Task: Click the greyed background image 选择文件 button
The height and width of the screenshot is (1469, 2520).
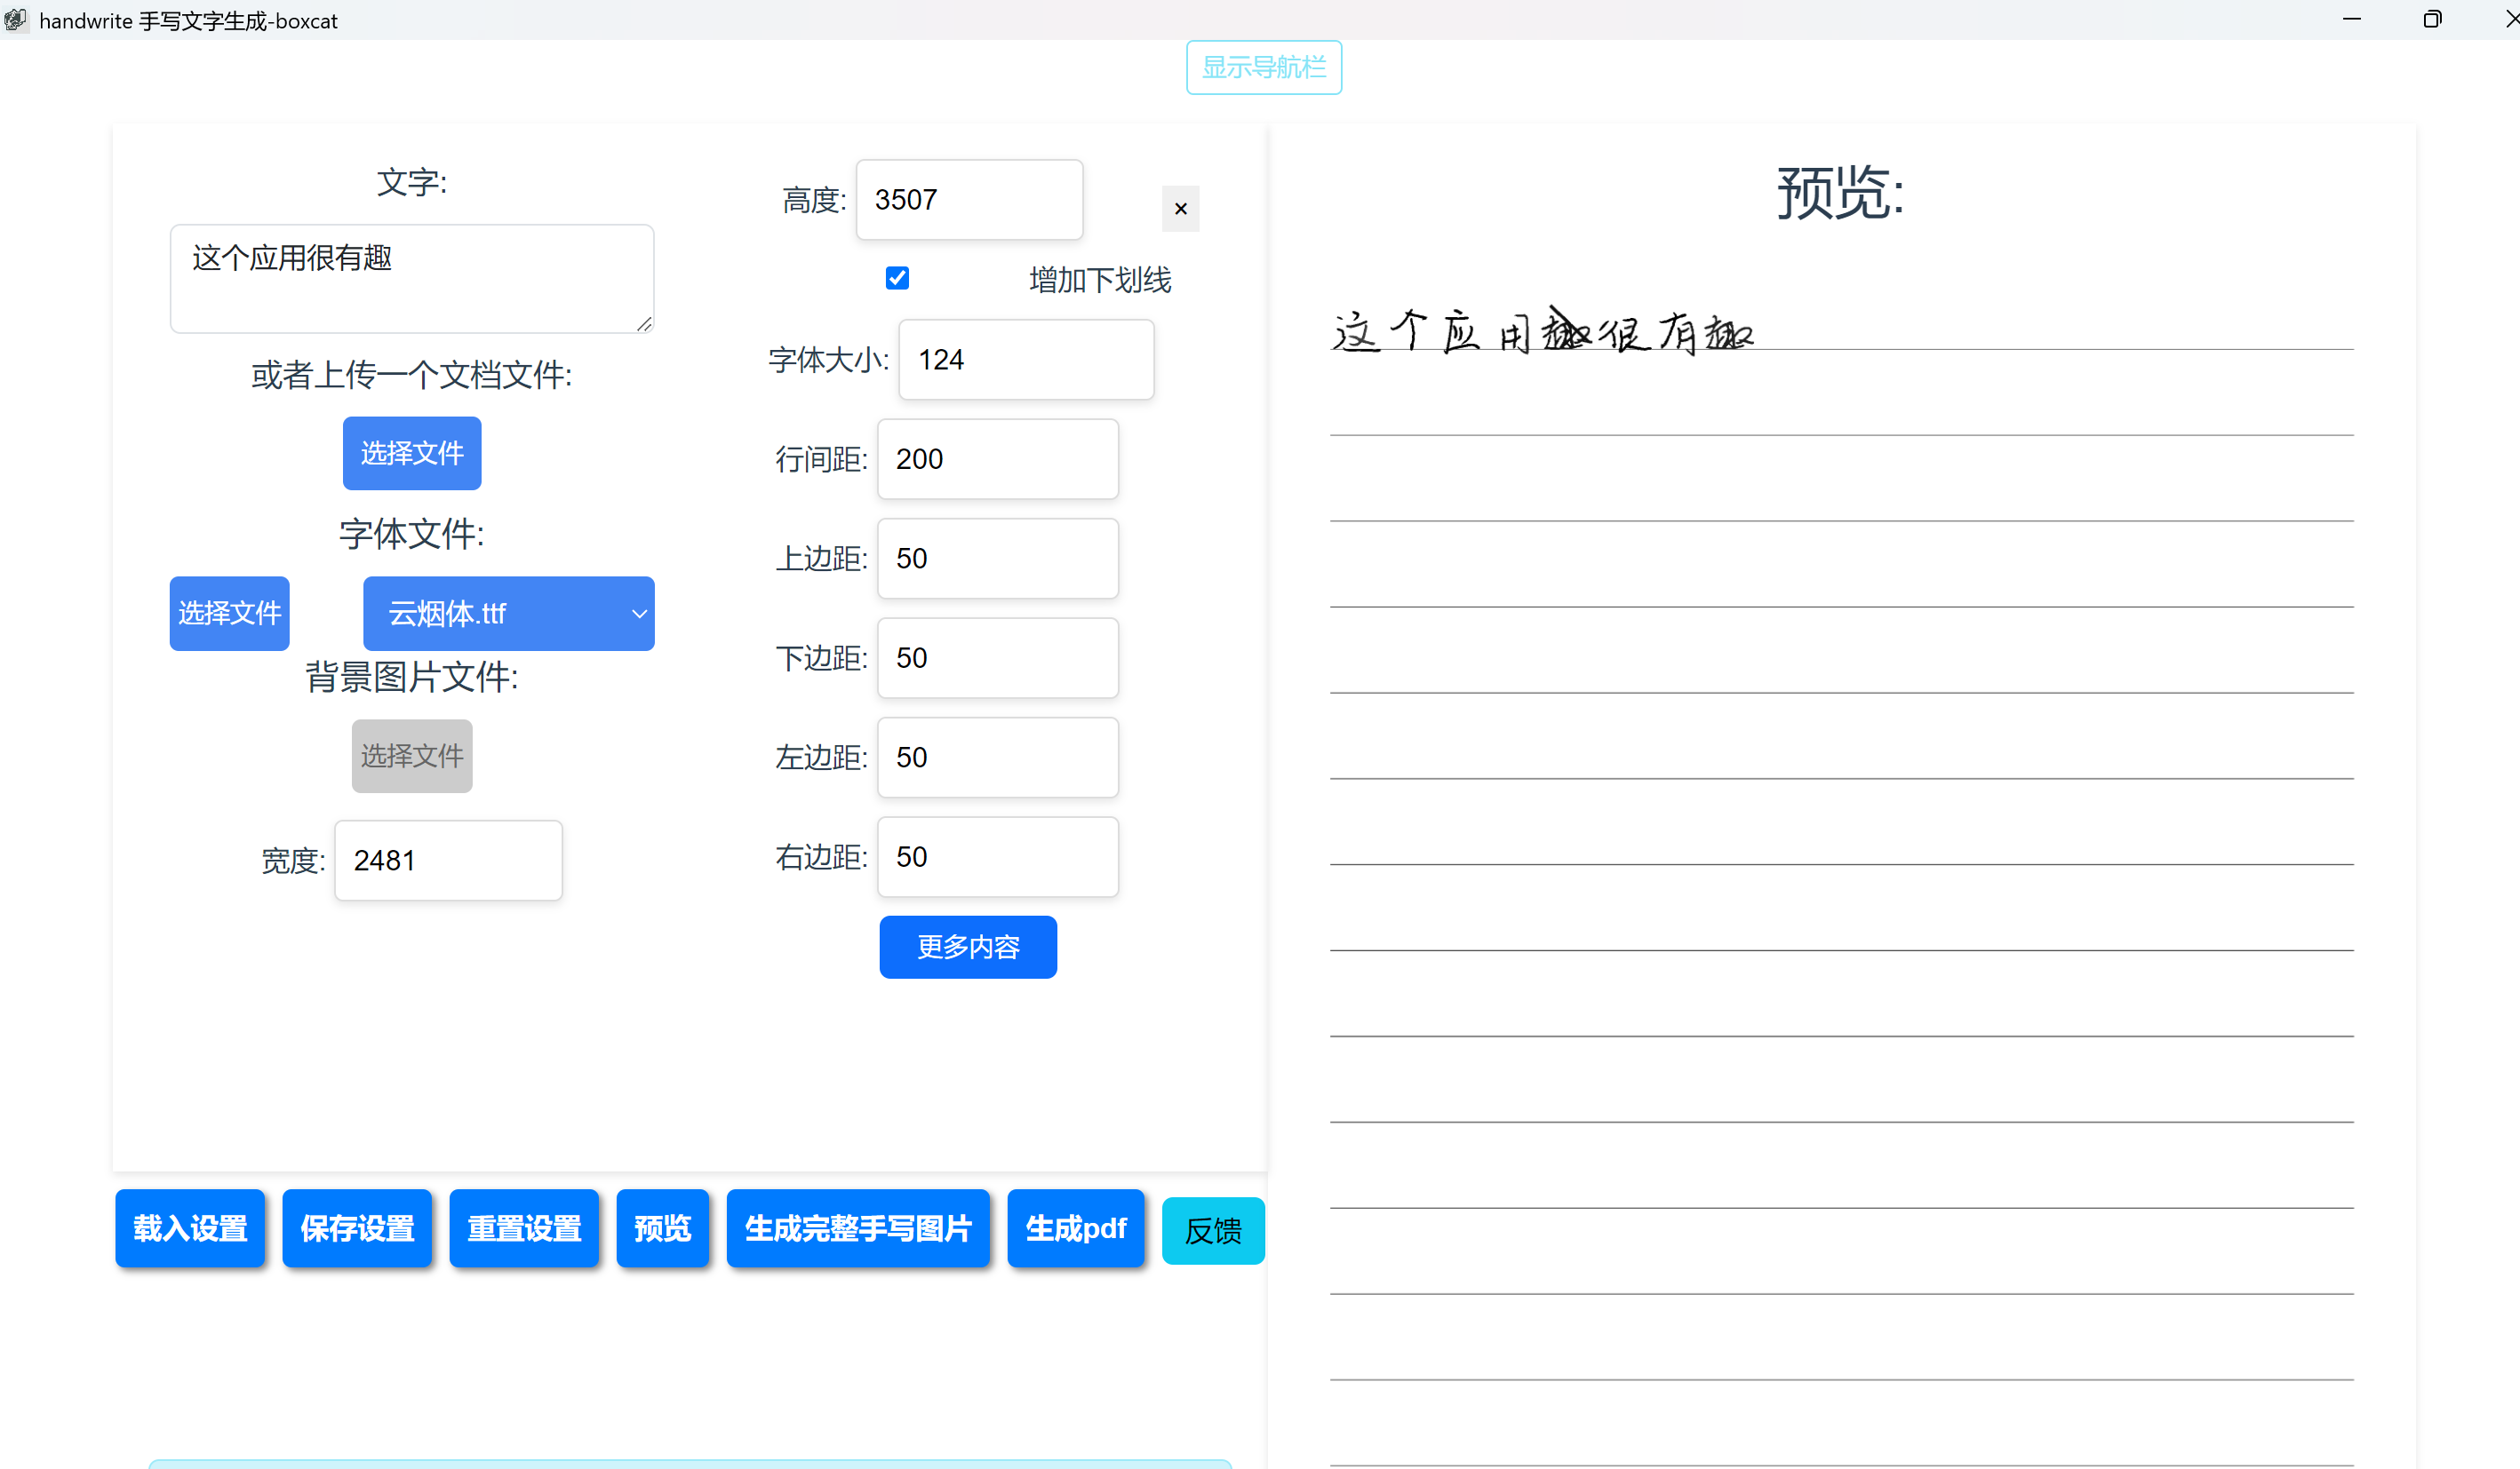Action: coord(412,757)
